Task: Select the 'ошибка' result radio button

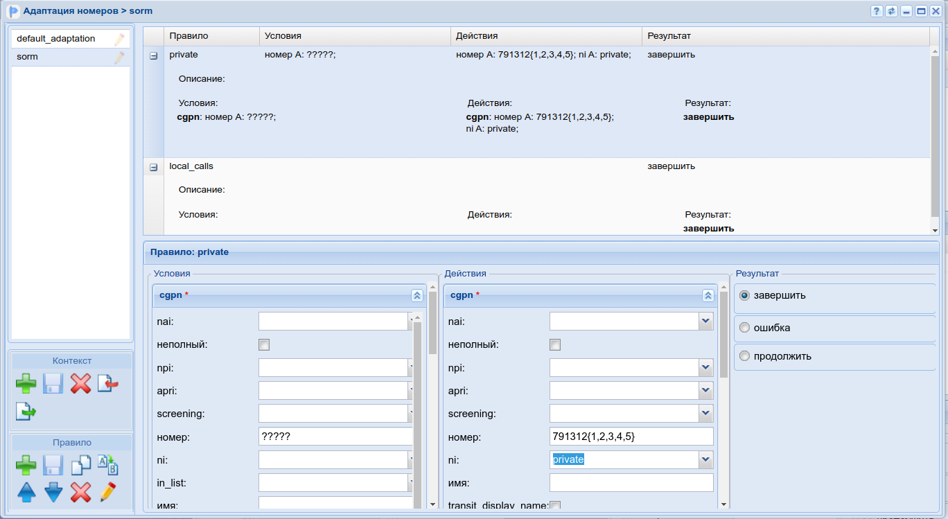Action: (745, 328)
